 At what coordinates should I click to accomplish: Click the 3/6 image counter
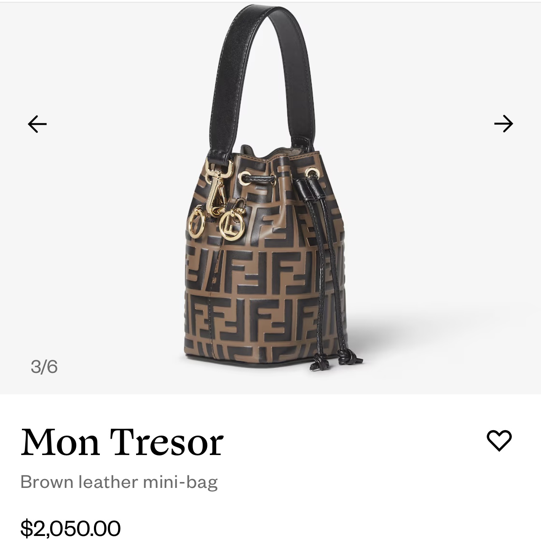pos(44,367)
